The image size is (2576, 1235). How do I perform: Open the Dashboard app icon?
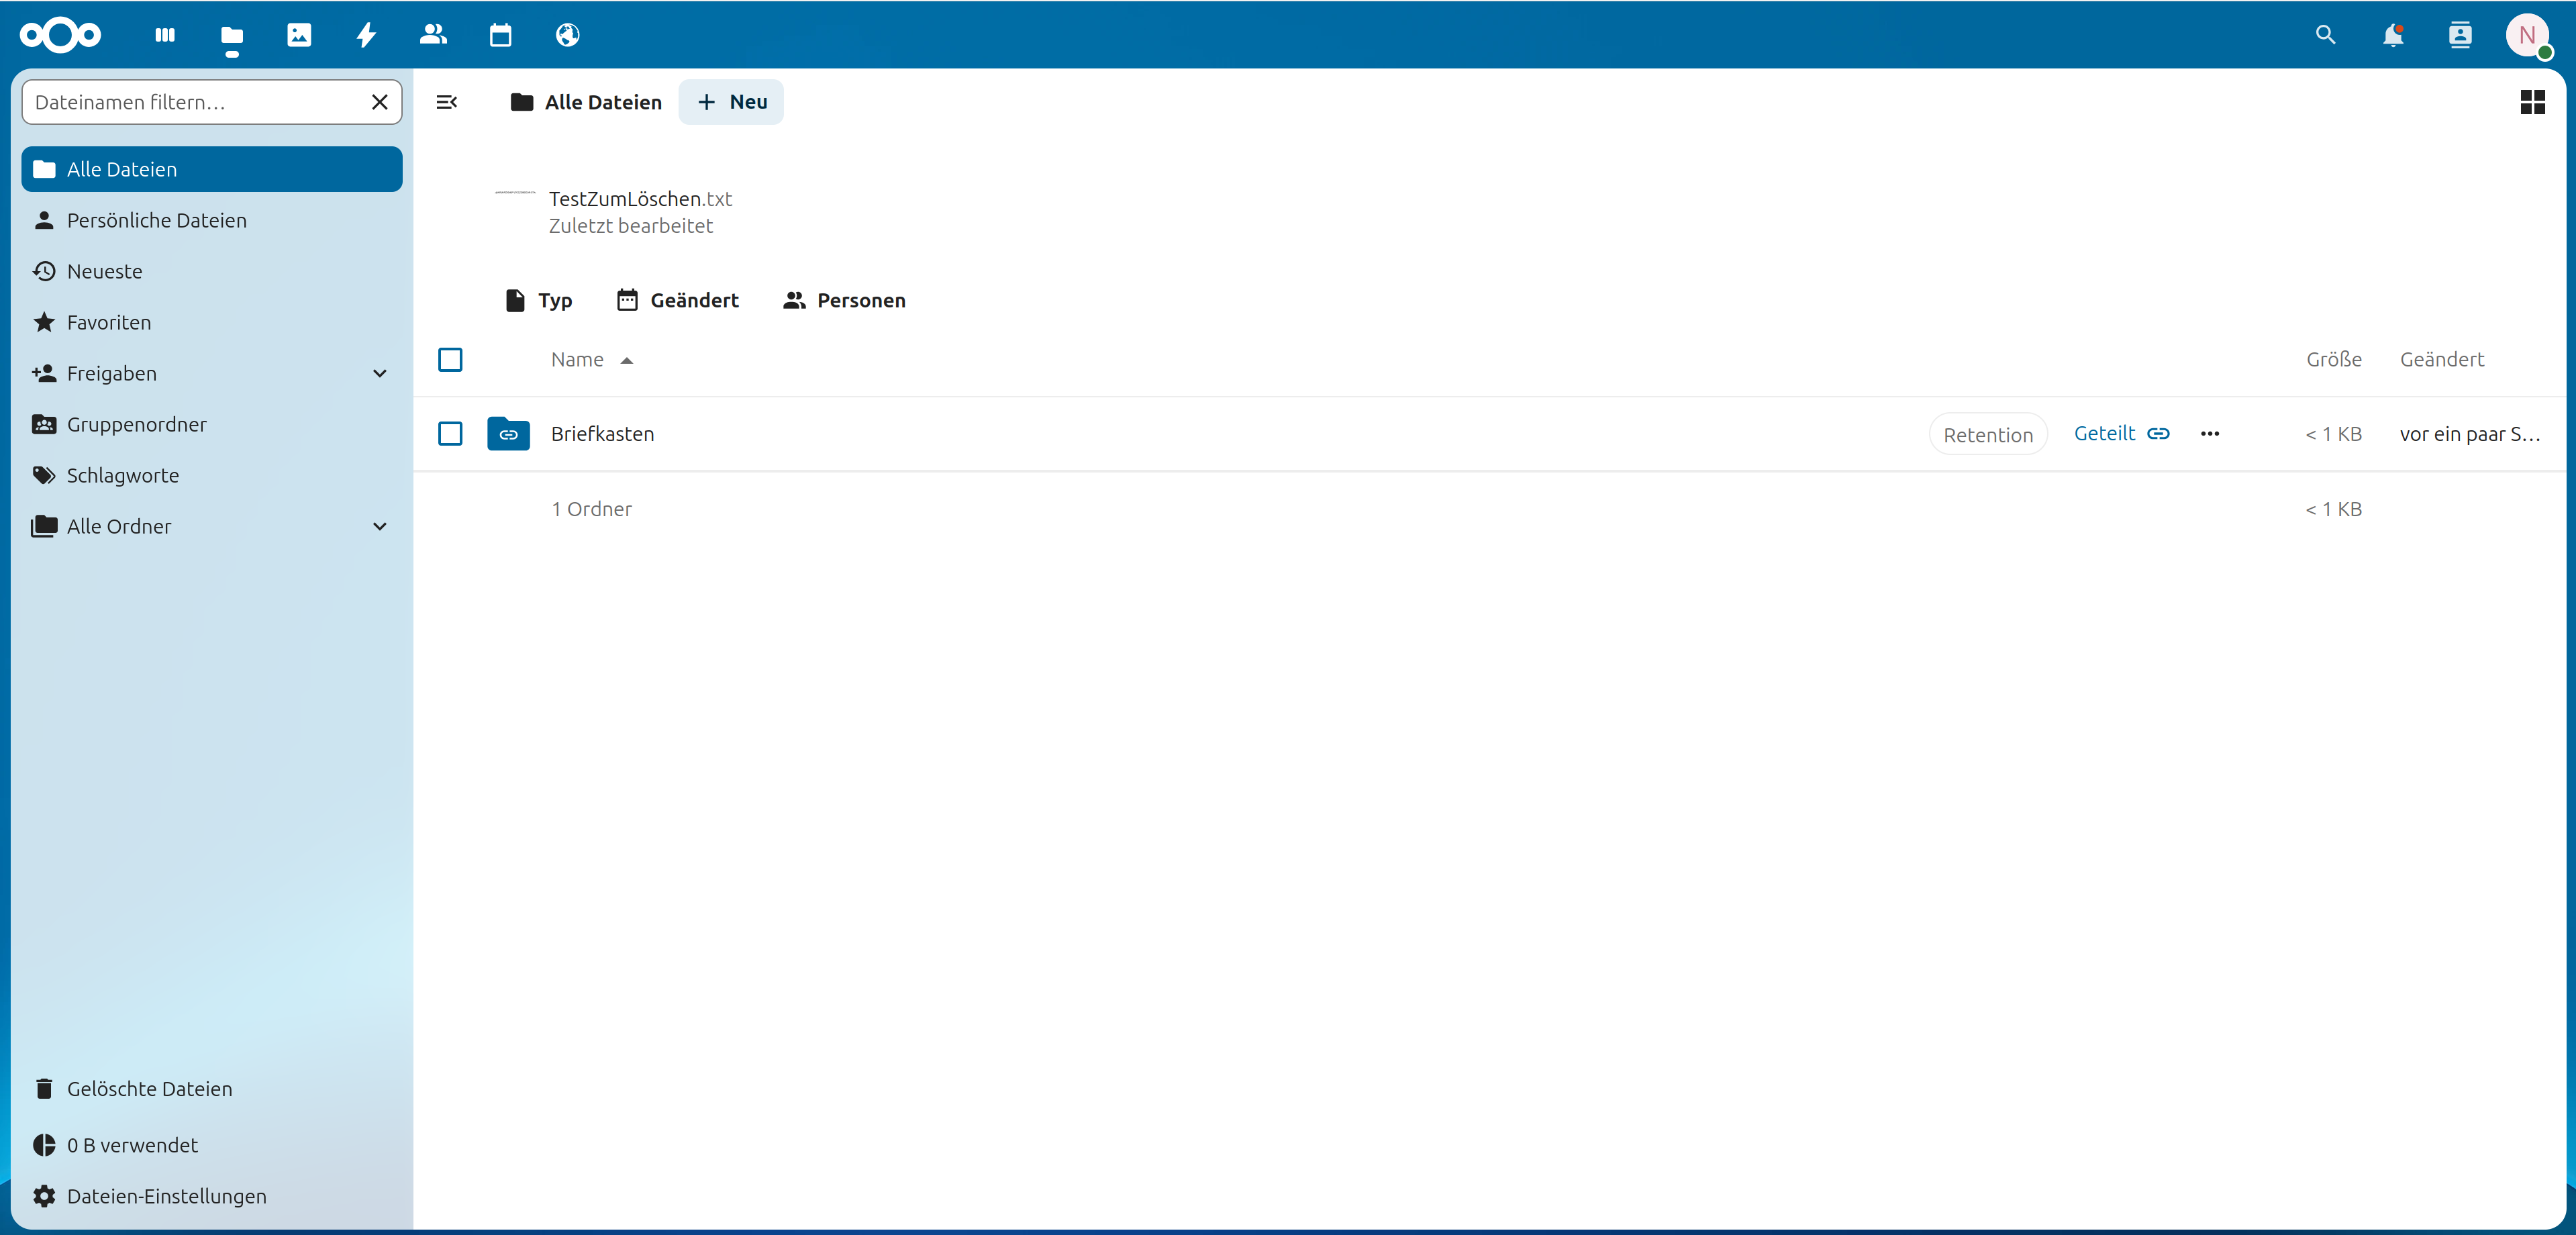tap(165, 35)
